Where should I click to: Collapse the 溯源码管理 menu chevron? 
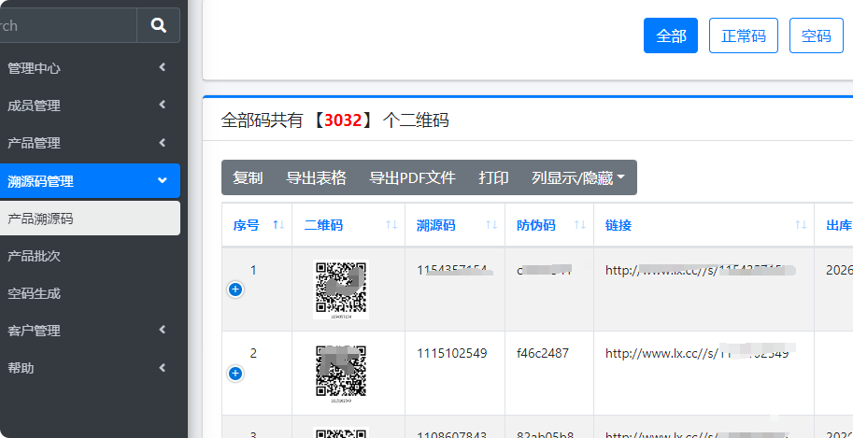click(x=163, y=180)
